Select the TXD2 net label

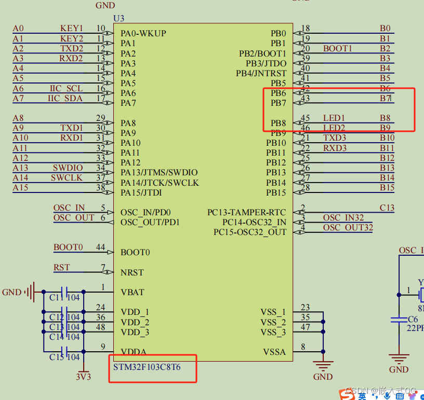(x=71, y=48)
